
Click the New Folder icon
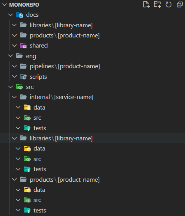click(x=157, y=5)
